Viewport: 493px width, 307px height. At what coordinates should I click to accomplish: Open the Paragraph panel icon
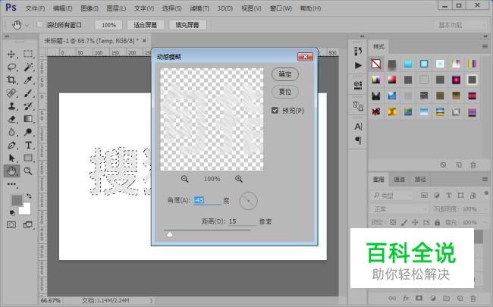pos(358,140)
